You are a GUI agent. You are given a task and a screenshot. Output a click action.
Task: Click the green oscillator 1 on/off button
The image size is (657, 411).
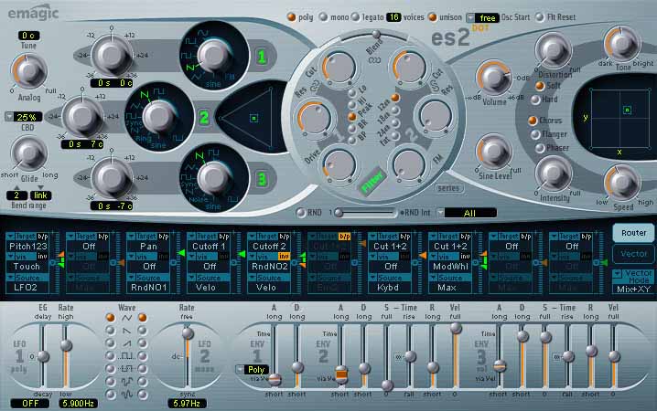262,57
